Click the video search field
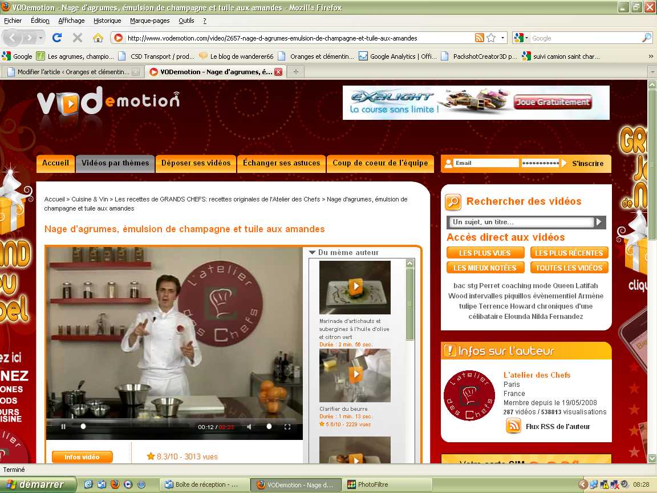 tap(522, 222)
